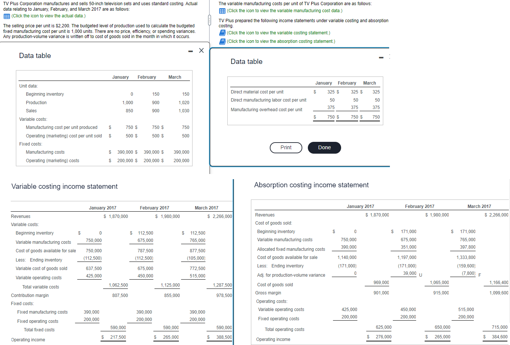Open the absorption costing statement book icon
Image resolution: width=510 pixels, height=345 pixels.
222,41
